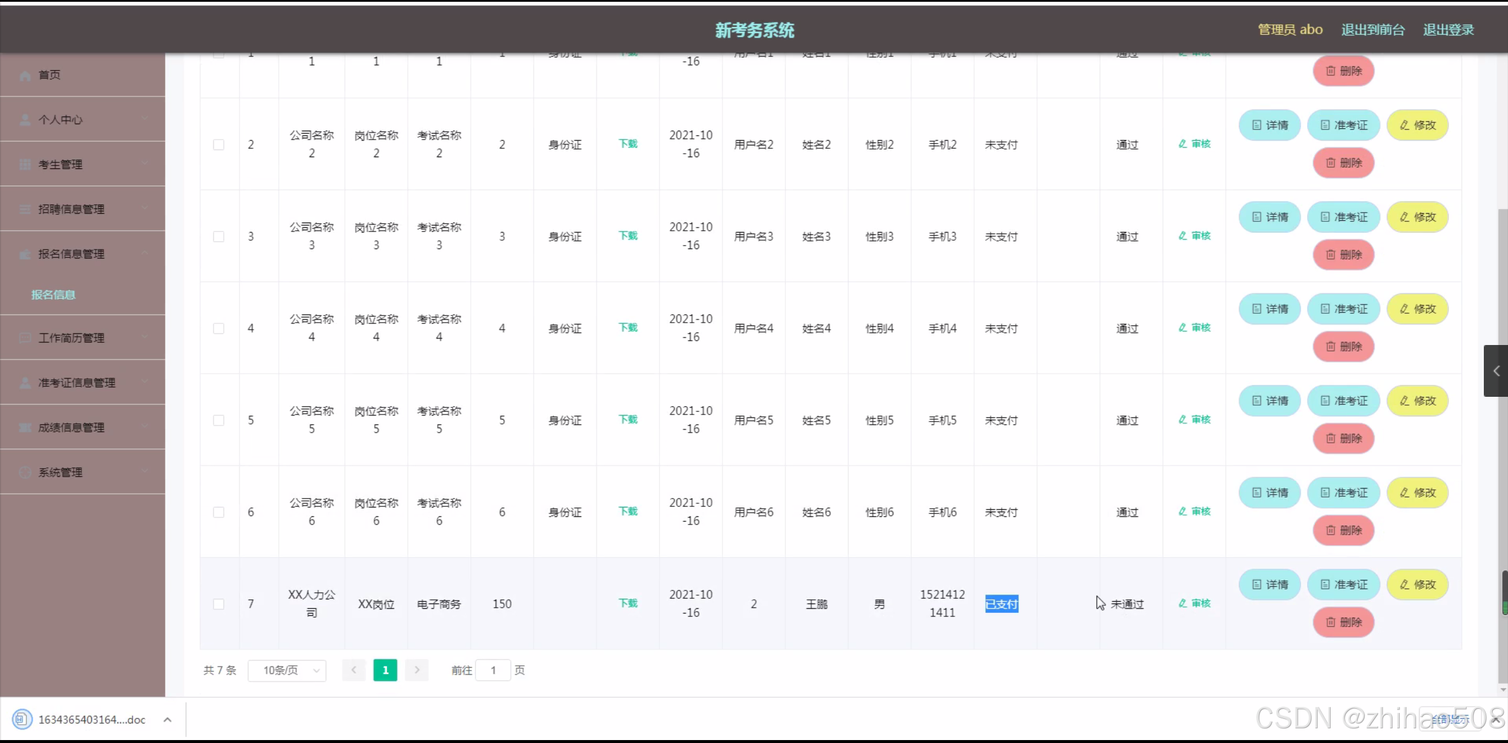The width and height of the screenshot is (1508, 743).
Task: Open 详情 details for row 2
Action: 1269,125
